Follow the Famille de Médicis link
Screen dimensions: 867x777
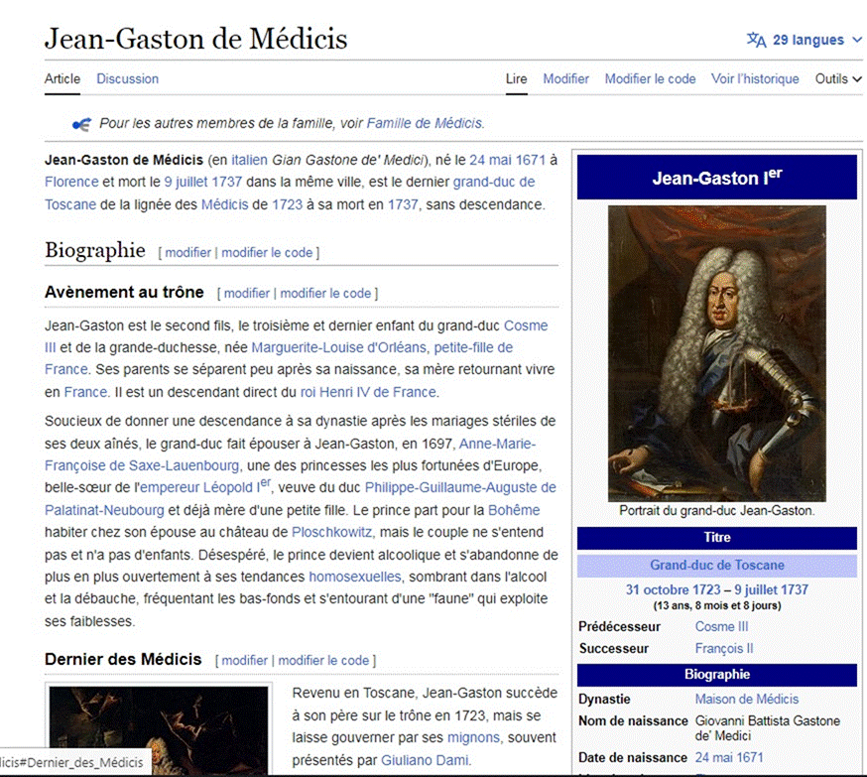coord(425,123)
